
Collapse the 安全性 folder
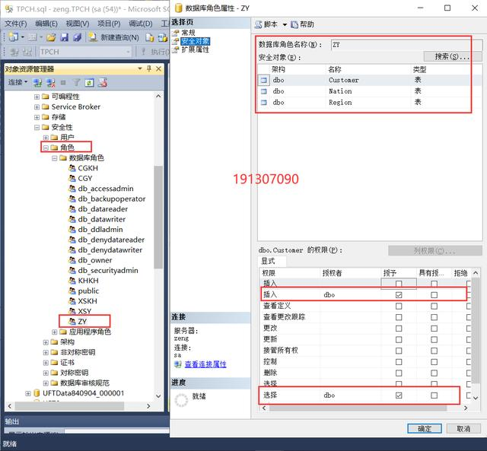pyautogui.click(x=37, y=127)
